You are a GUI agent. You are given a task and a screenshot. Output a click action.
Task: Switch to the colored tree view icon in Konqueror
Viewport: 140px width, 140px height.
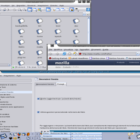(x=39, y=9)
